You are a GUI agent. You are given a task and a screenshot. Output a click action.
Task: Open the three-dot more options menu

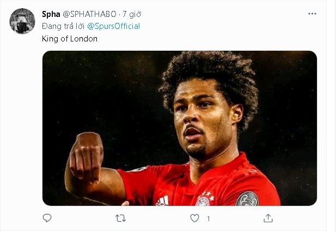coord(312,14)
